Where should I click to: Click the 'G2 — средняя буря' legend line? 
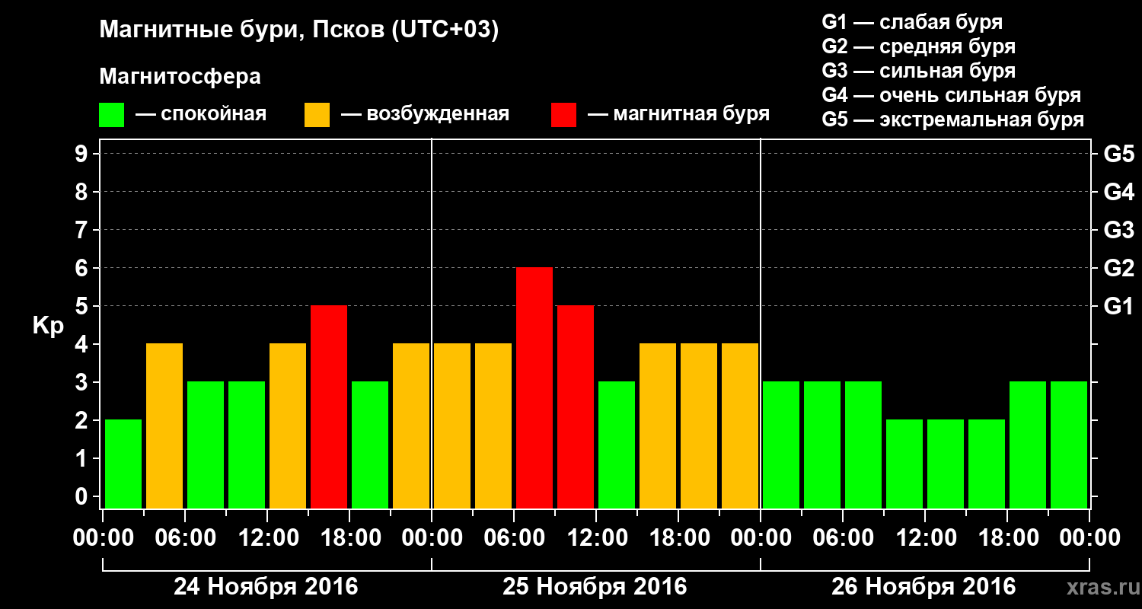pos(919,46)
